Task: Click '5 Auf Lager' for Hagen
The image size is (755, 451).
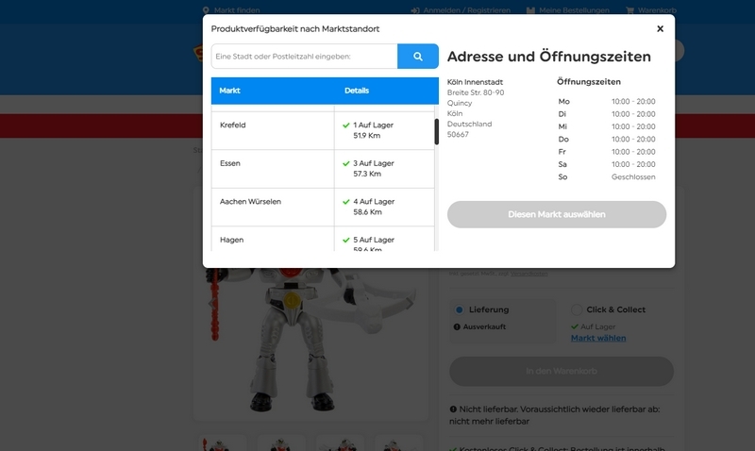Action: coord(374,240)
